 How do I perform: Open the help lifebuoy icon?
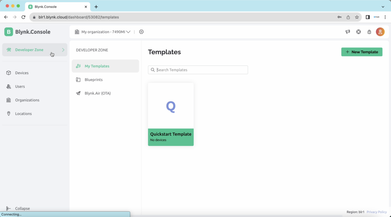[x=359, y=32]
